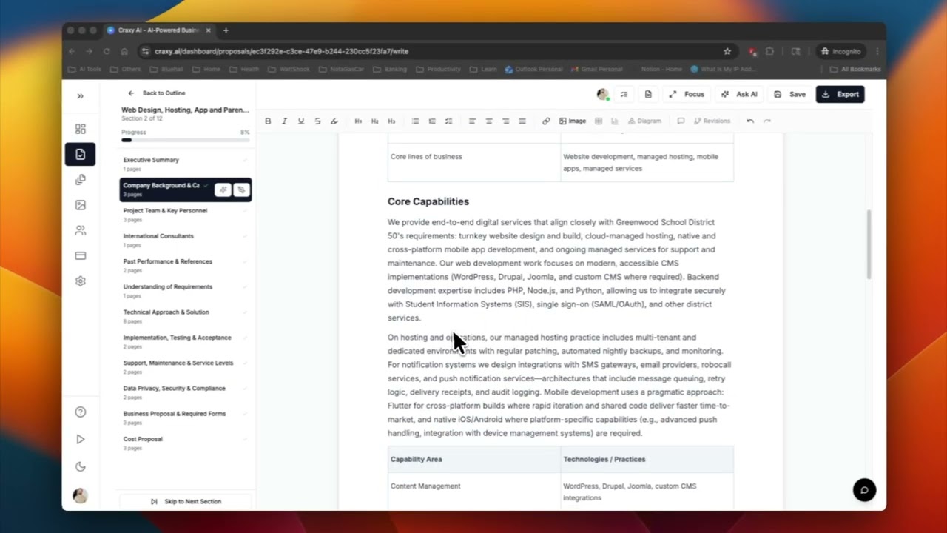The height and width of the screenshot is (533, 947).
Task: Apply strikethrough formatting
Action: (317, 121)
